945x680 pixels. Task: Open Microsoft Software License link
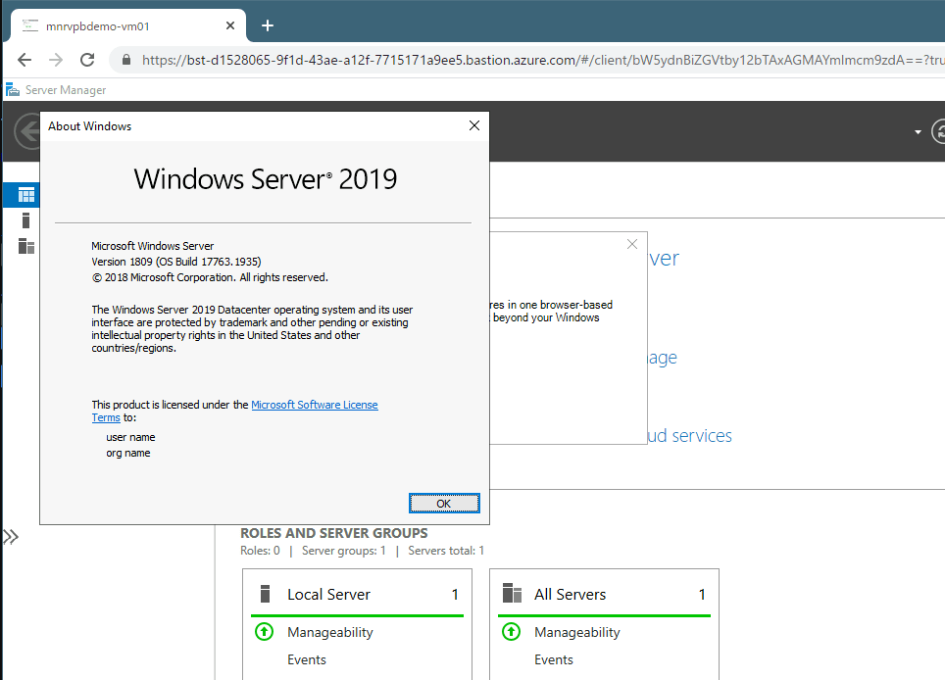pos(315,405)
